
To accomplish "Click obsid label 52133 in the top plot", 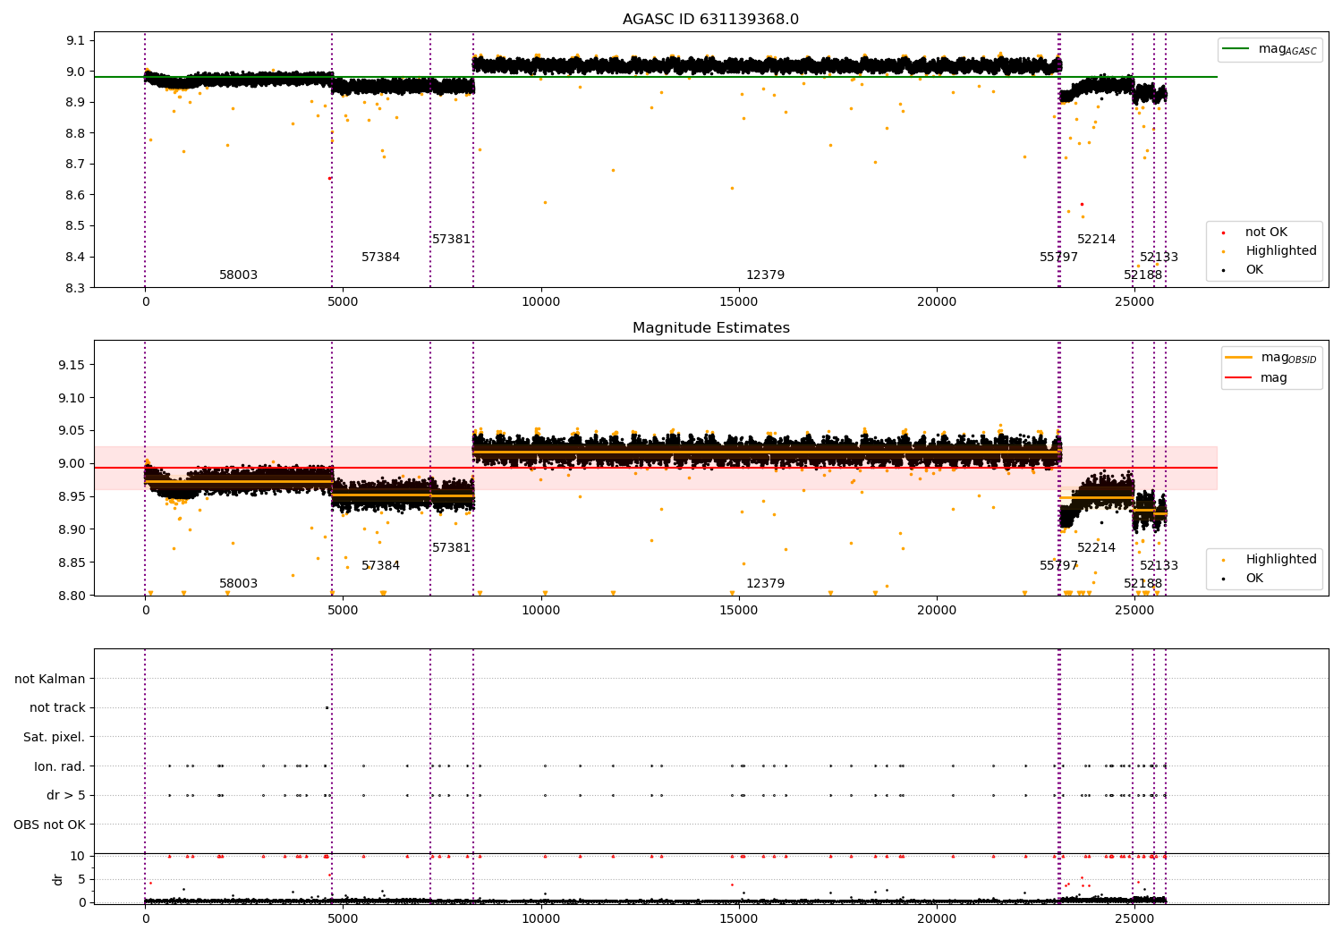I will pyautogui.click(x=1159, y=258).
